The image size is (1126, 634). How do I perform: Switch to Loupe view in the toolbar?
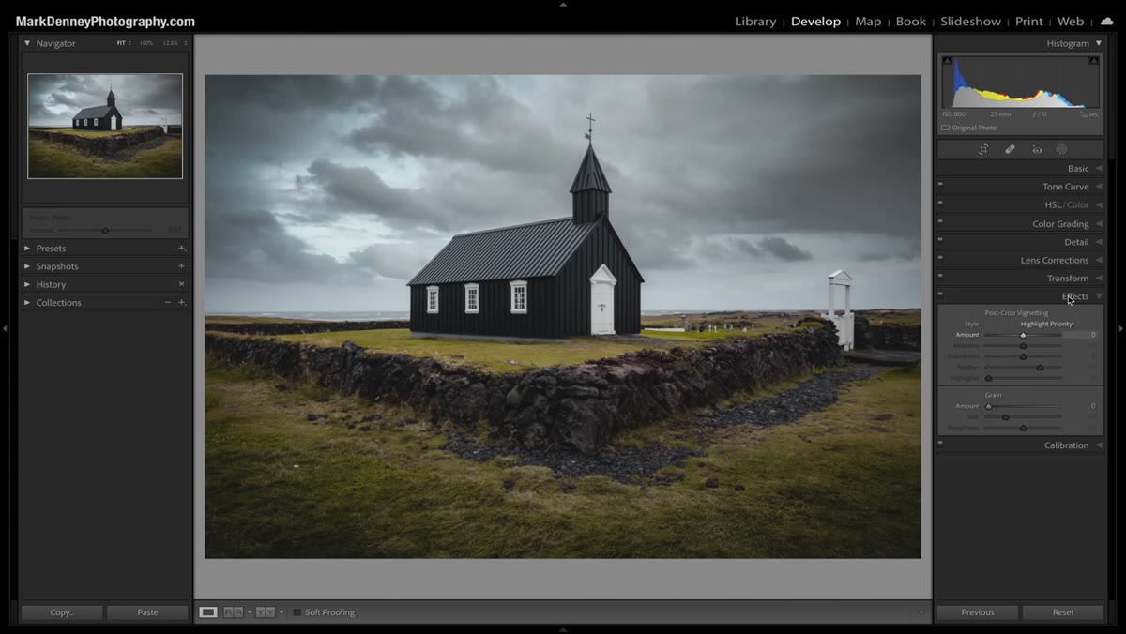pos(208,612)
